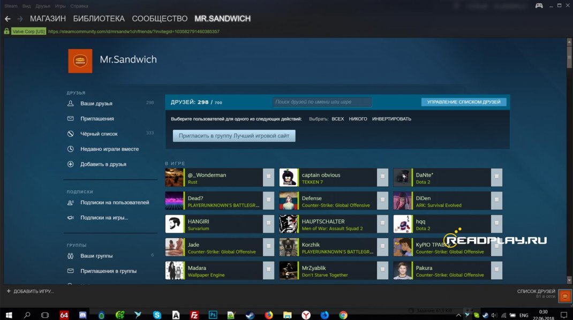Open Google Chrome from the taskbar
Image resolution: width=573 pixels, height=320 pixels.
[x=343, y=315]
